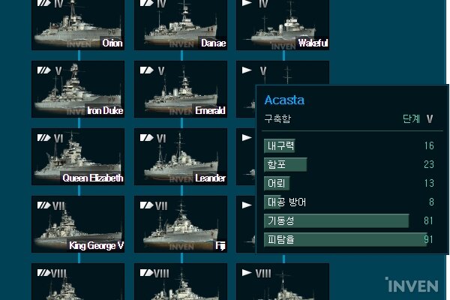Click battleship class icon on Iron Duke
This screenshot has width=450, height=300.
(44, 70)
